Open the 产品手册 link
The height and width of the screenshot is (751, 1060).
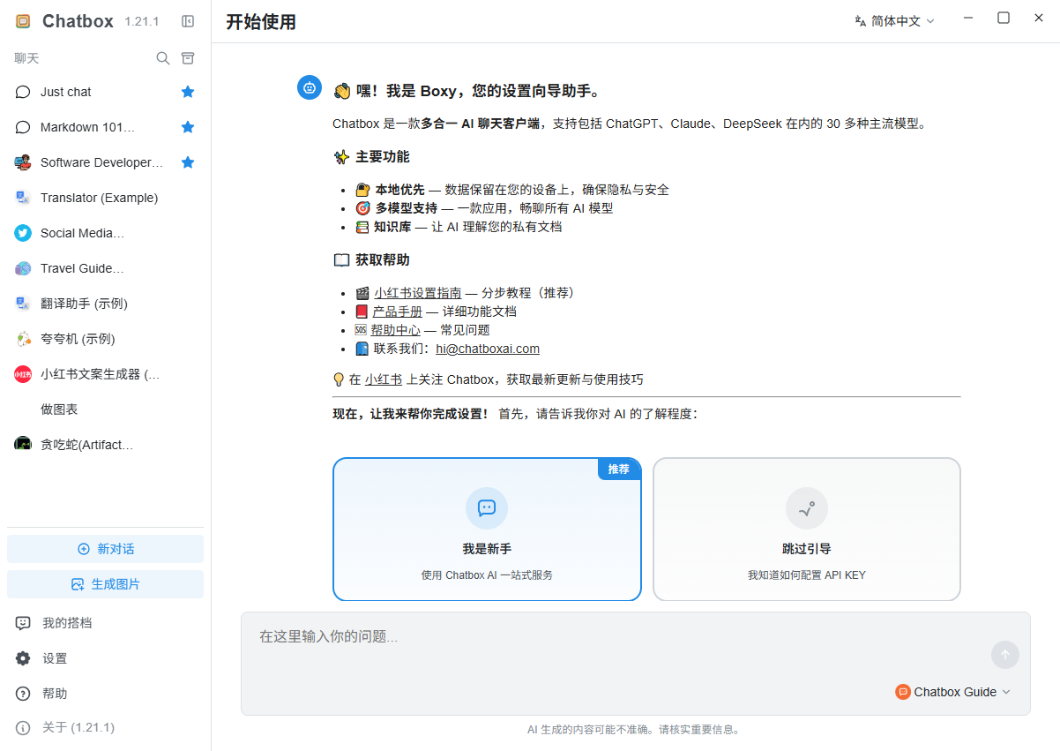pyautogui.click(x=397, y=312)
